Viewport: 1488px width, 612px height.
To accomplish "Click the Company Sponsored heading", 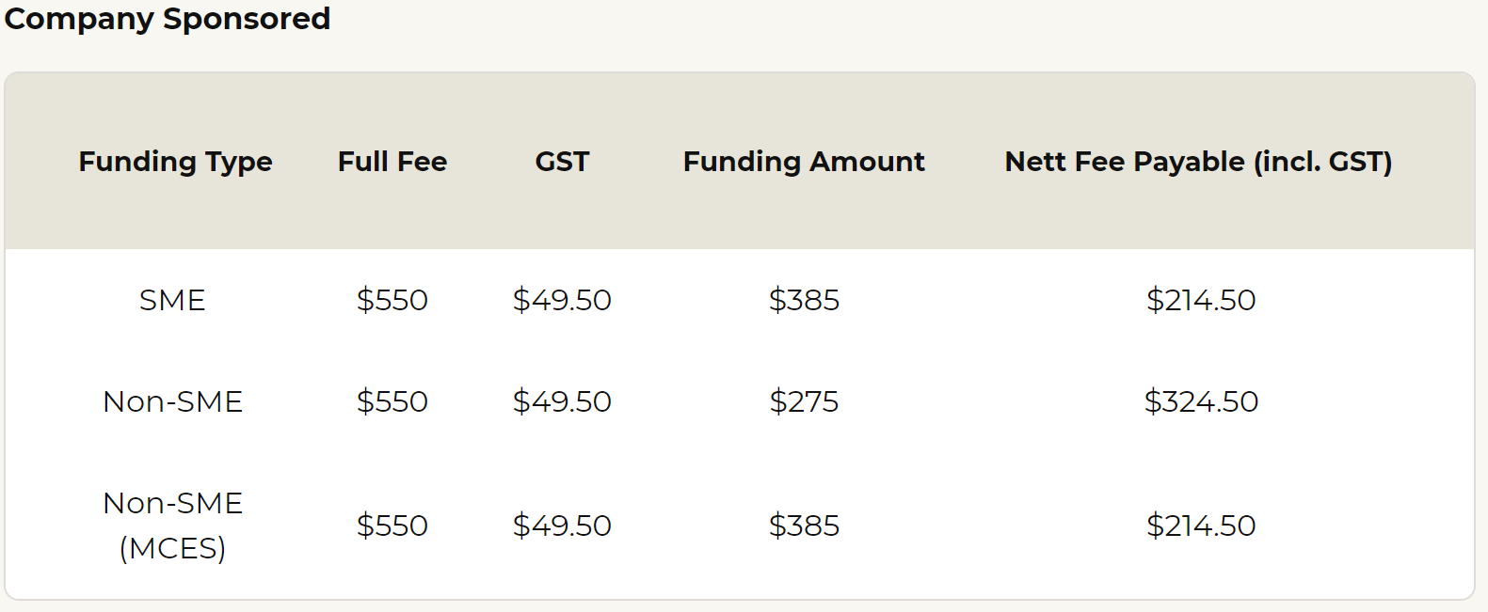I will pyautogui.click(x=168, y=19).
